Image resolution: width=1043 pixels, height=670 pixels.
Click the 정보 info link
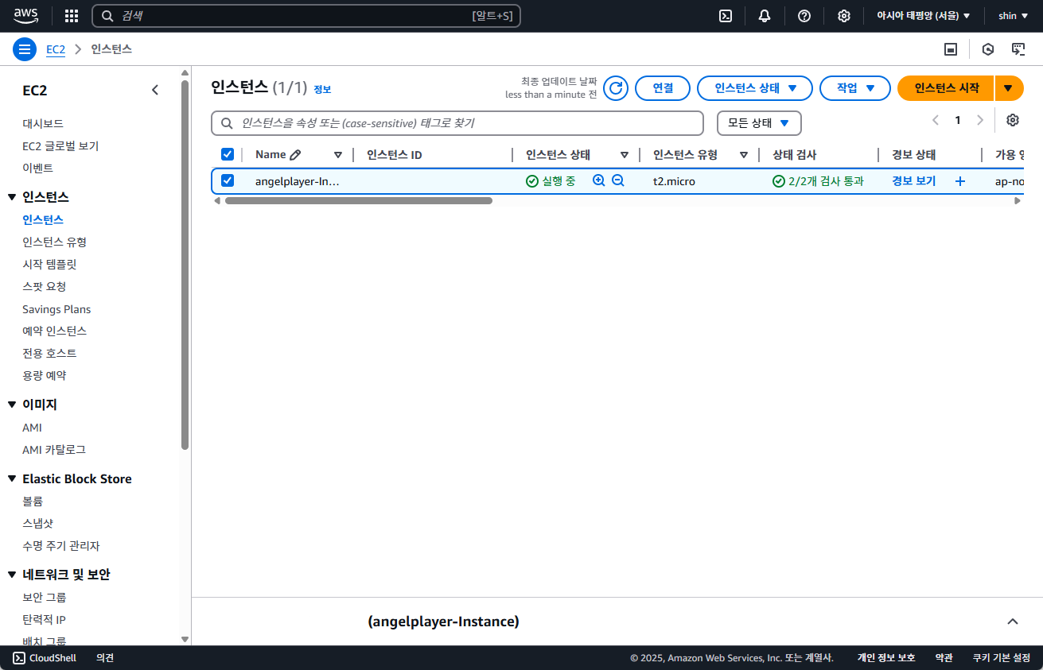click(x=322, y=90)
